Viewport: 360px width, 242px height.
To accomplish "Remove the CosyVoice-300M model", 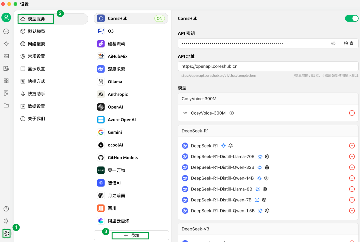I will click(352, 113).
